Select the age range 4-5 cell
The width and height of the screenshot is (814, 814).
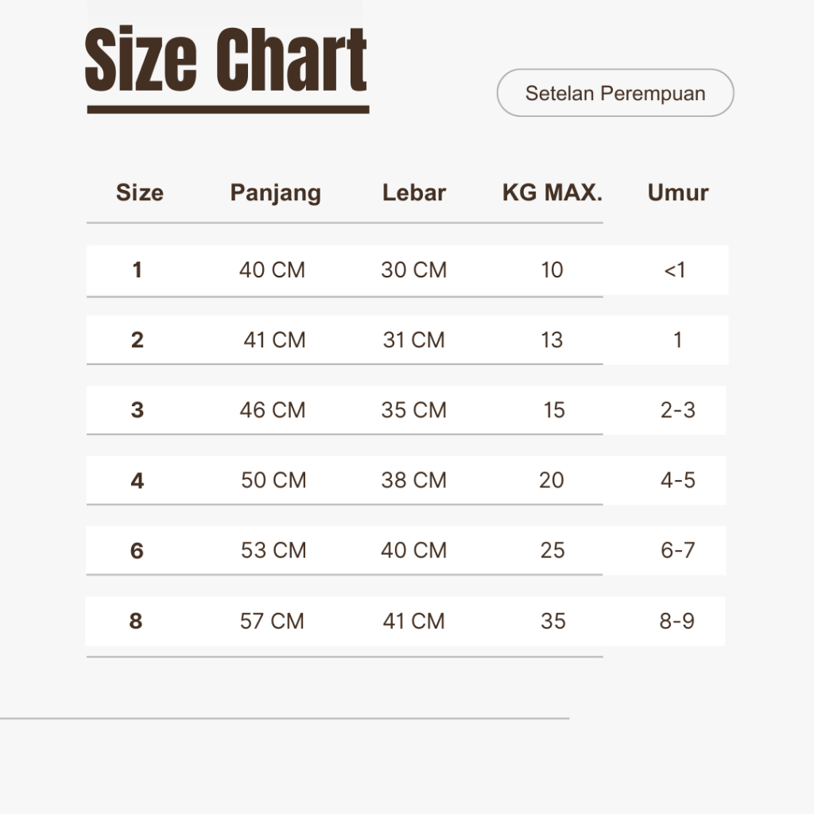[678, 480]
